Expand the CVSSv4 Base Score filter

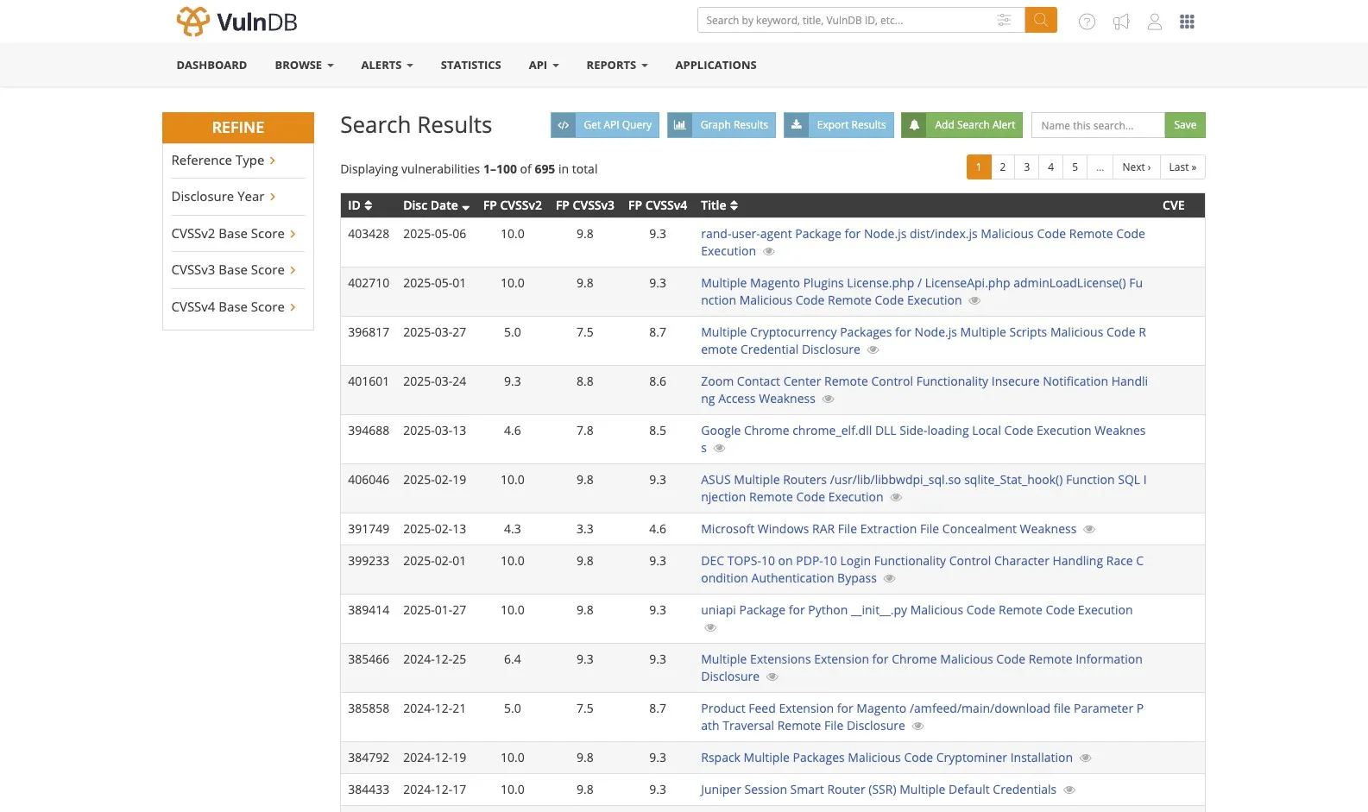pos(233,307)
